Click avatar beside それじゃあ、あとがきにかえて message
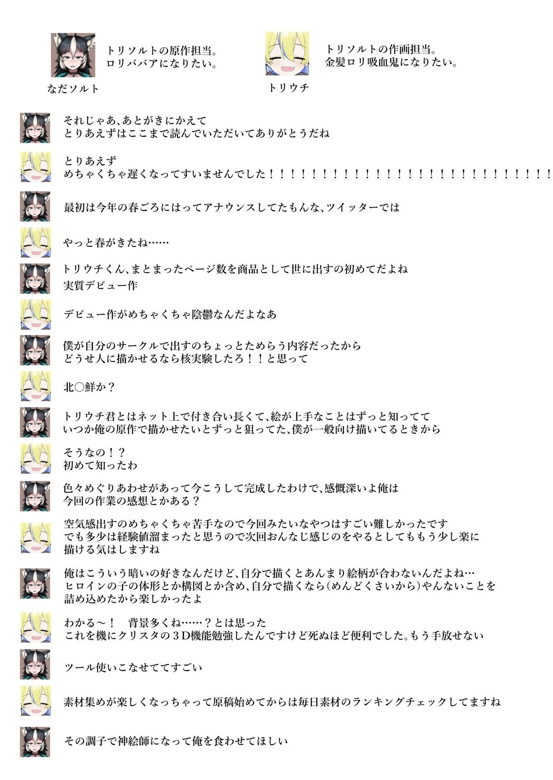The width and height of the screenshot is (553, 780). [35, 128]
